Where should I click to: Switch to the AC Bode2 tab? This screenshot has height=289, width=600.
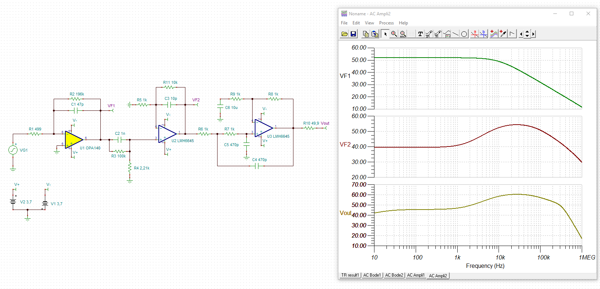[394, 275]
